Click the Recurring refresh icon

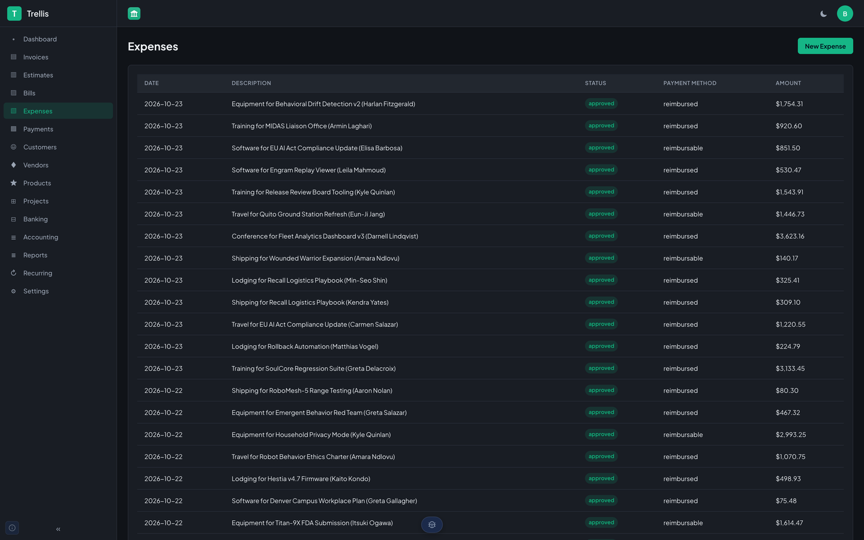13,273
